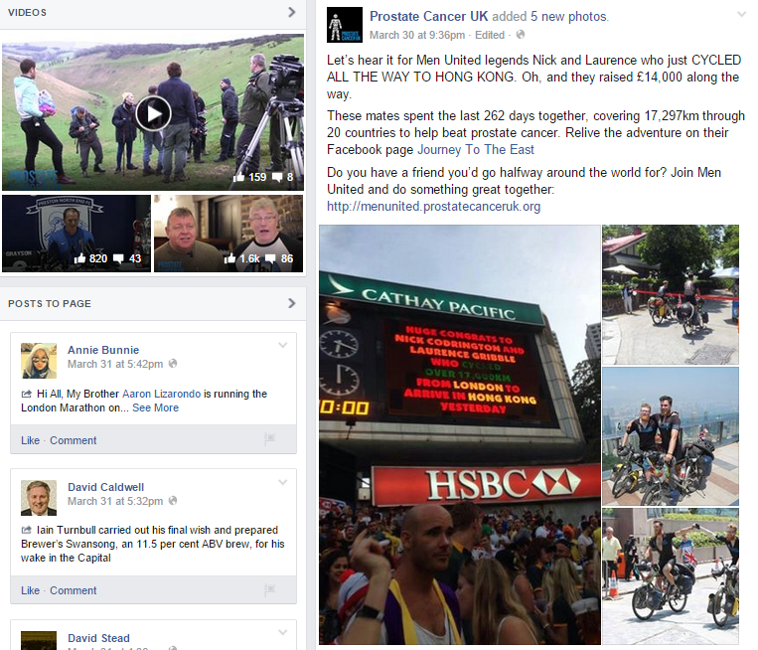Click globe icon next to David Caldwell's timestamp
This screenshot has width=758, height=650.
(x=173, y=501)
